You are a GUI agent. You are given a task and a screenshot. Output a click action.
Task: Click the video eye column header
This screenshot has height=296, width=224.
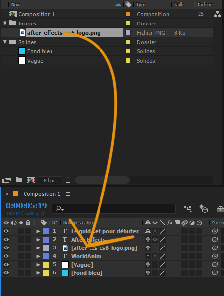pos(6,223)
